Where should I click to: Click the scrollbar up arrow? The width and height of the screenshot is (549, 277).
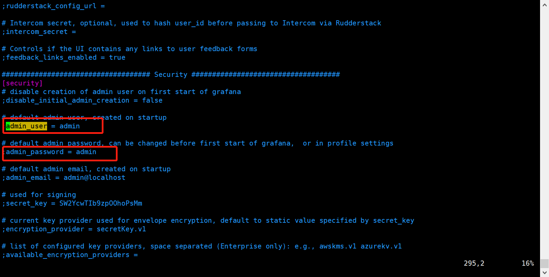(x=545, y=5)
